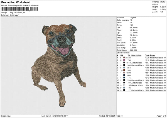
Task: Click the "Left:" measurement value
Action: tap(134, 28)
